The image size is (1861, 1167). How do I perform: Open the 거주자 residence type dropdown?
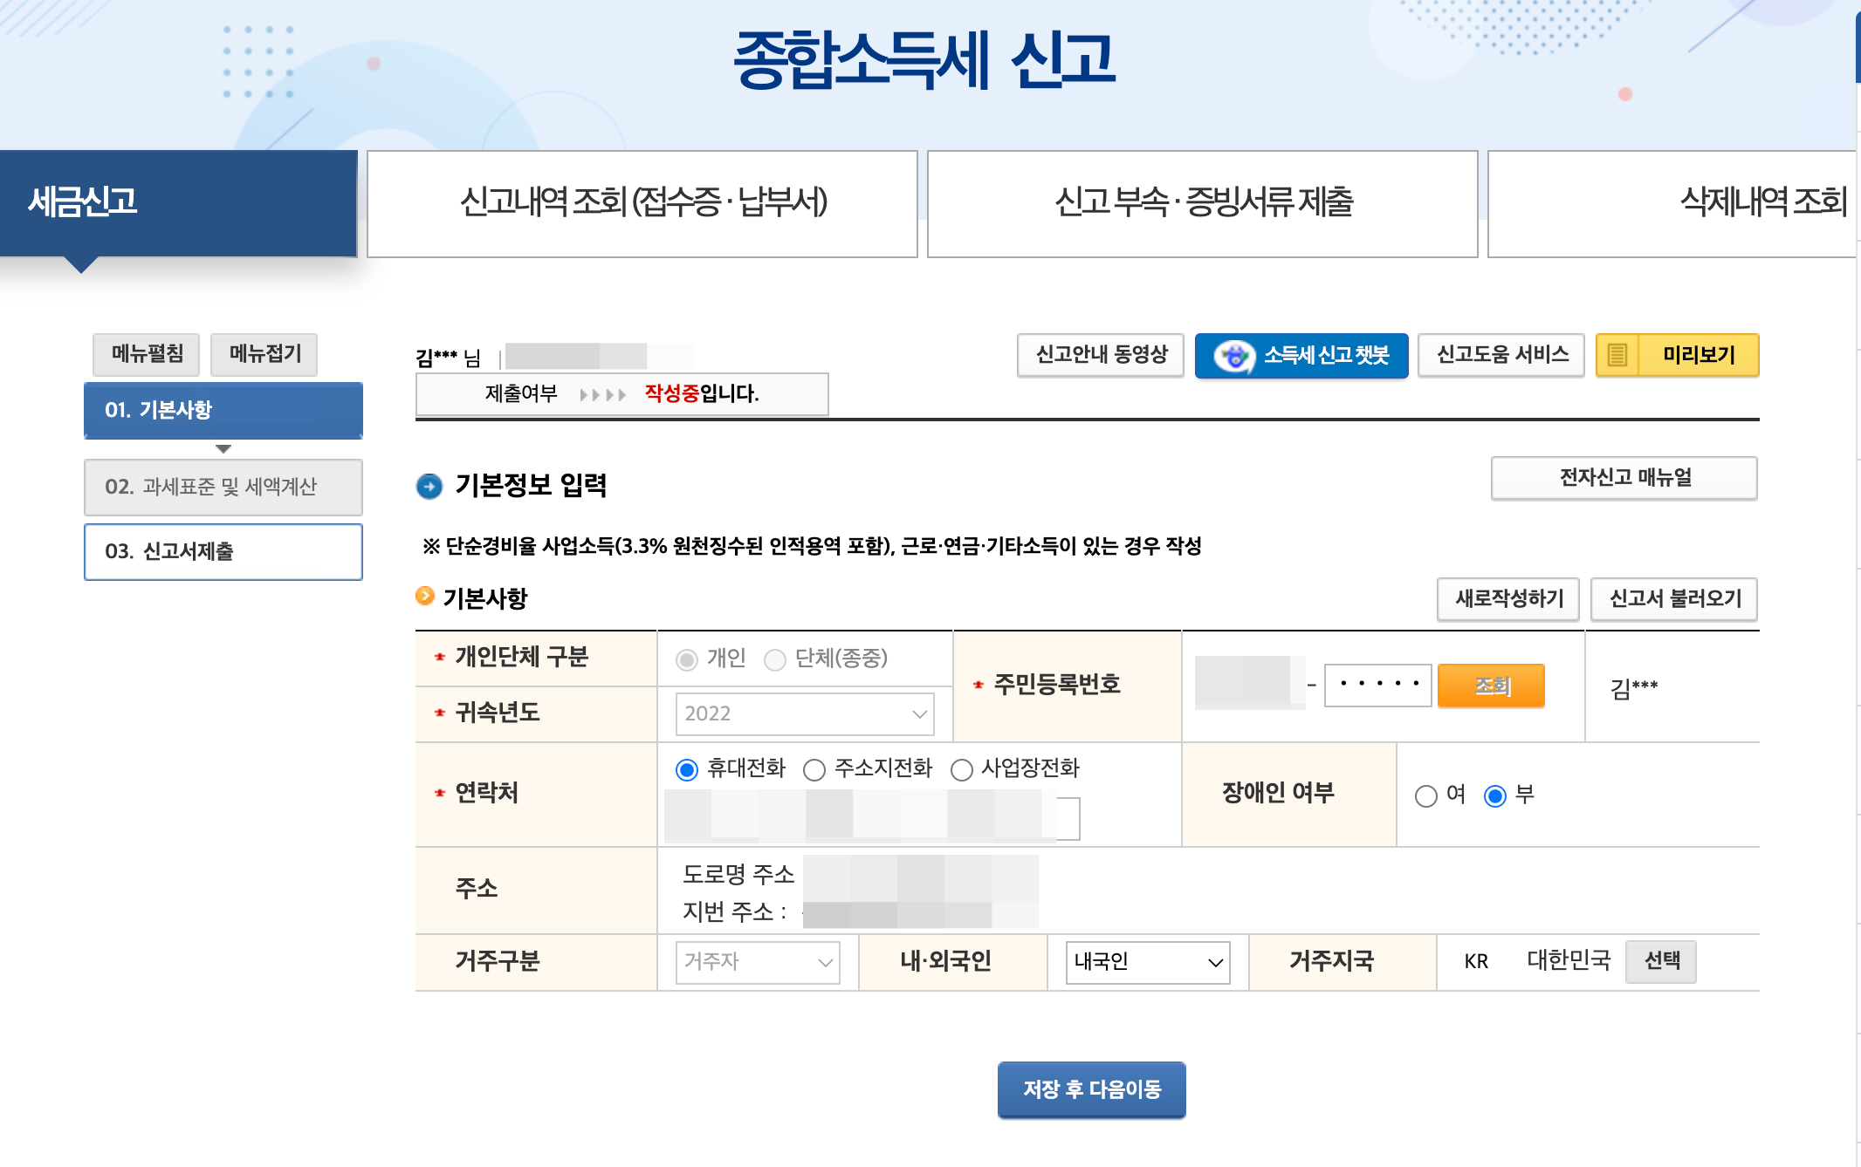coord(757,963)
